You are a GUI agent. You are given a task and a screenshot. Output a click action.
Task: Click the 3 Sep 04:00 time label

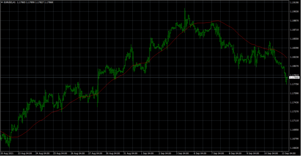point(182,154)
